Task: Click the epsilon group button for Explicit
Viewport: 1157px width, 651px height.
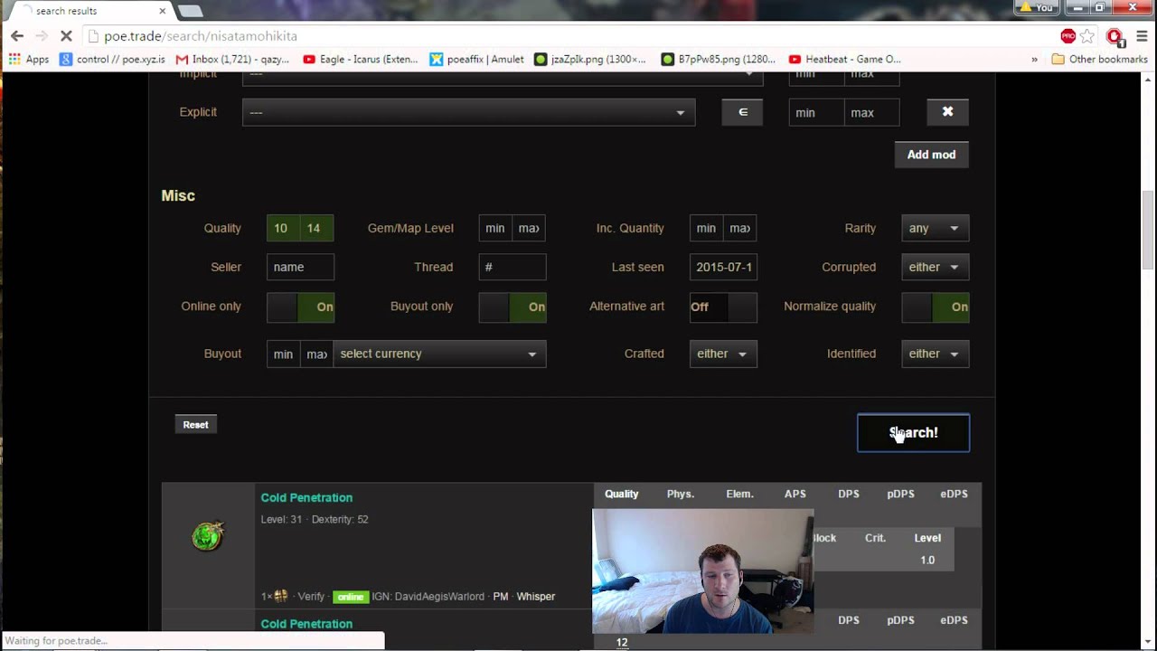Action: (742, 112)
